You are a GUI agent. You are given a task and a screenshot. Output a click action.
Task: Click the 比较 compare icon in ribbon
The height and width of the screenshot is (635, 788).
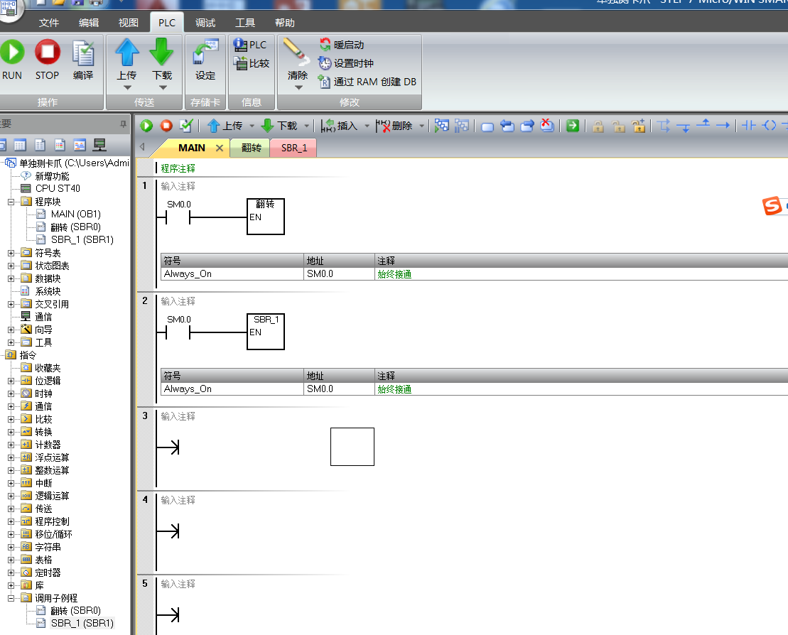(240, 63)
